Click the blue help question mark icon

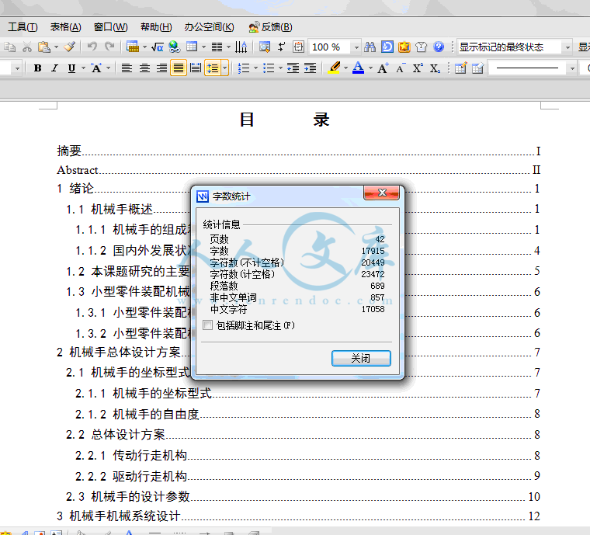pyautogui.click(x=439, y=47)
